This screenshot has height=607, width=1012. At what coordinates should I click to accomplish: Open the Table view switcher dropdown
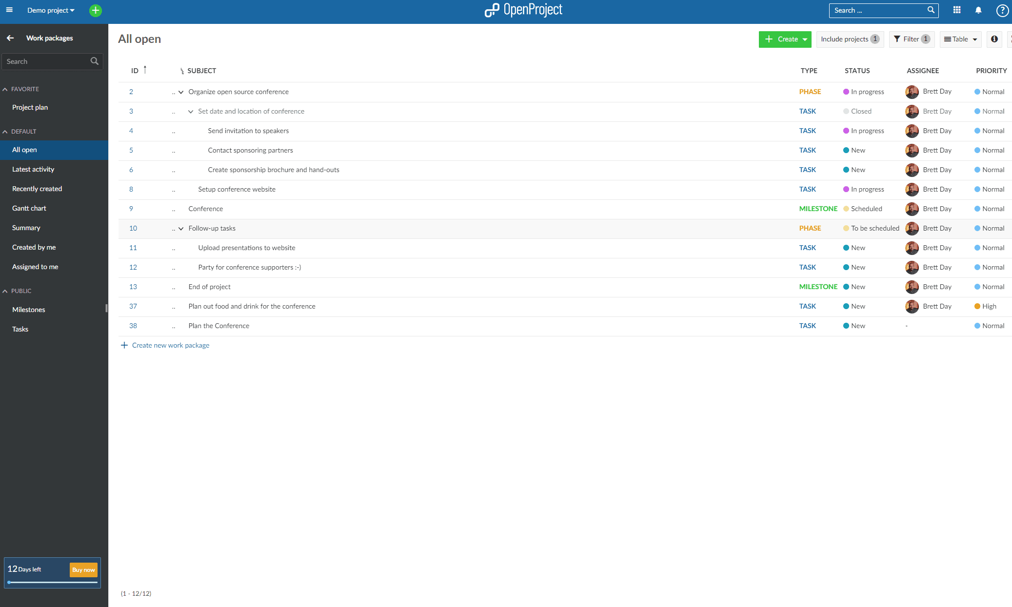(x=960, y=39)
